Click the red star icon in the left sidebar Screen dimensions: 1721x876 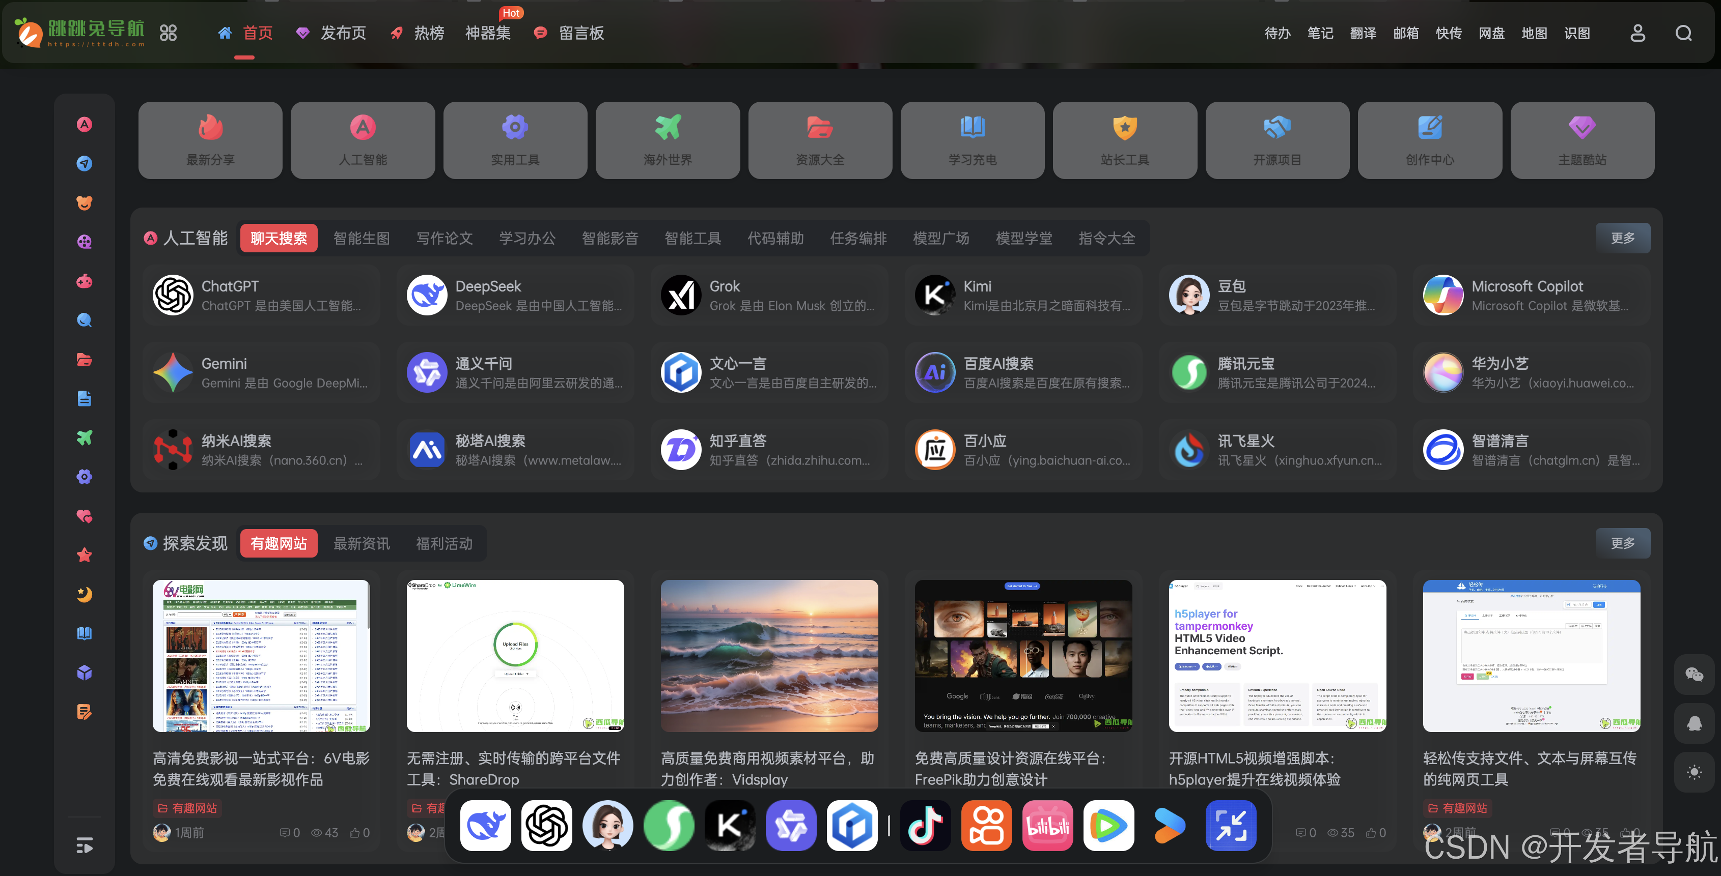pyautogui.click(x=84, y=555)
